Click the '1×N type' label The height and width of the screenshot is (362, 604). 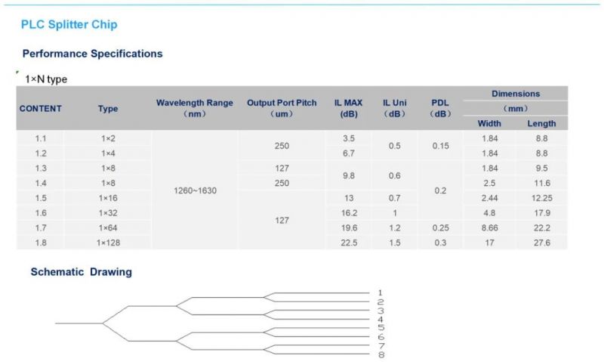46,79
